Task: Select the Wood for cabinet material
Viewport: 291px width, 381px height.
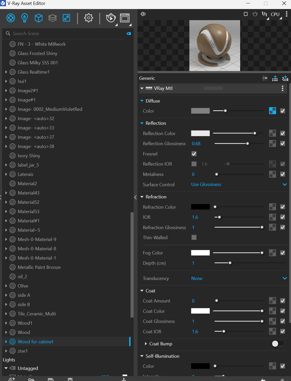Action: tap(36, 342)
